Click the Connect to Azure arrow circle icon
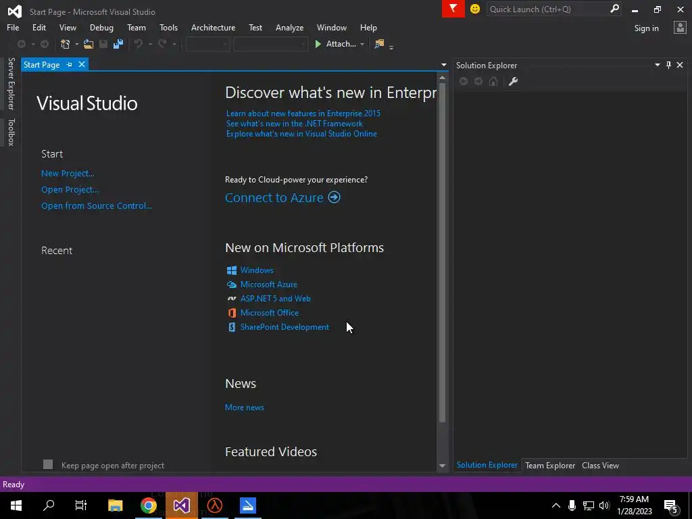The width and height of the screenshot is (692, 519). 334,197
